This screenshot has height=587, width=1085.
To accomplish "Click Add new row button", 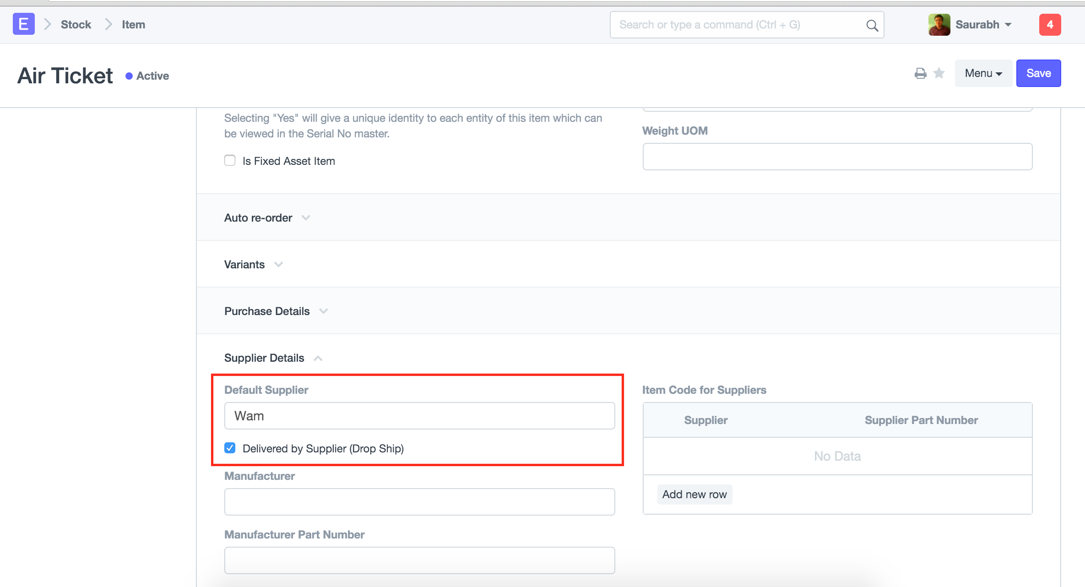I will [x=694, y=495].
